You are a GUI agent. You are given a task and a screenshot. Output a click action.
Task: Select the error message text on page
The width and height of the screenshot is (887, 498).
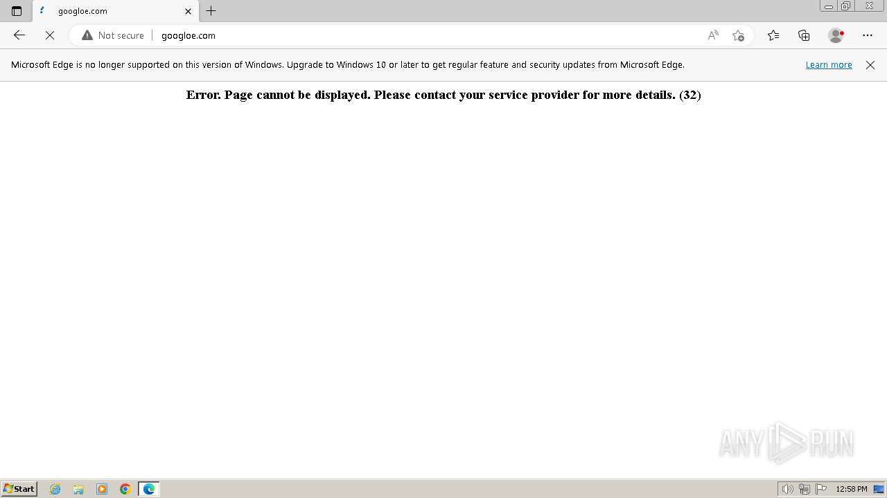[443, 95]
